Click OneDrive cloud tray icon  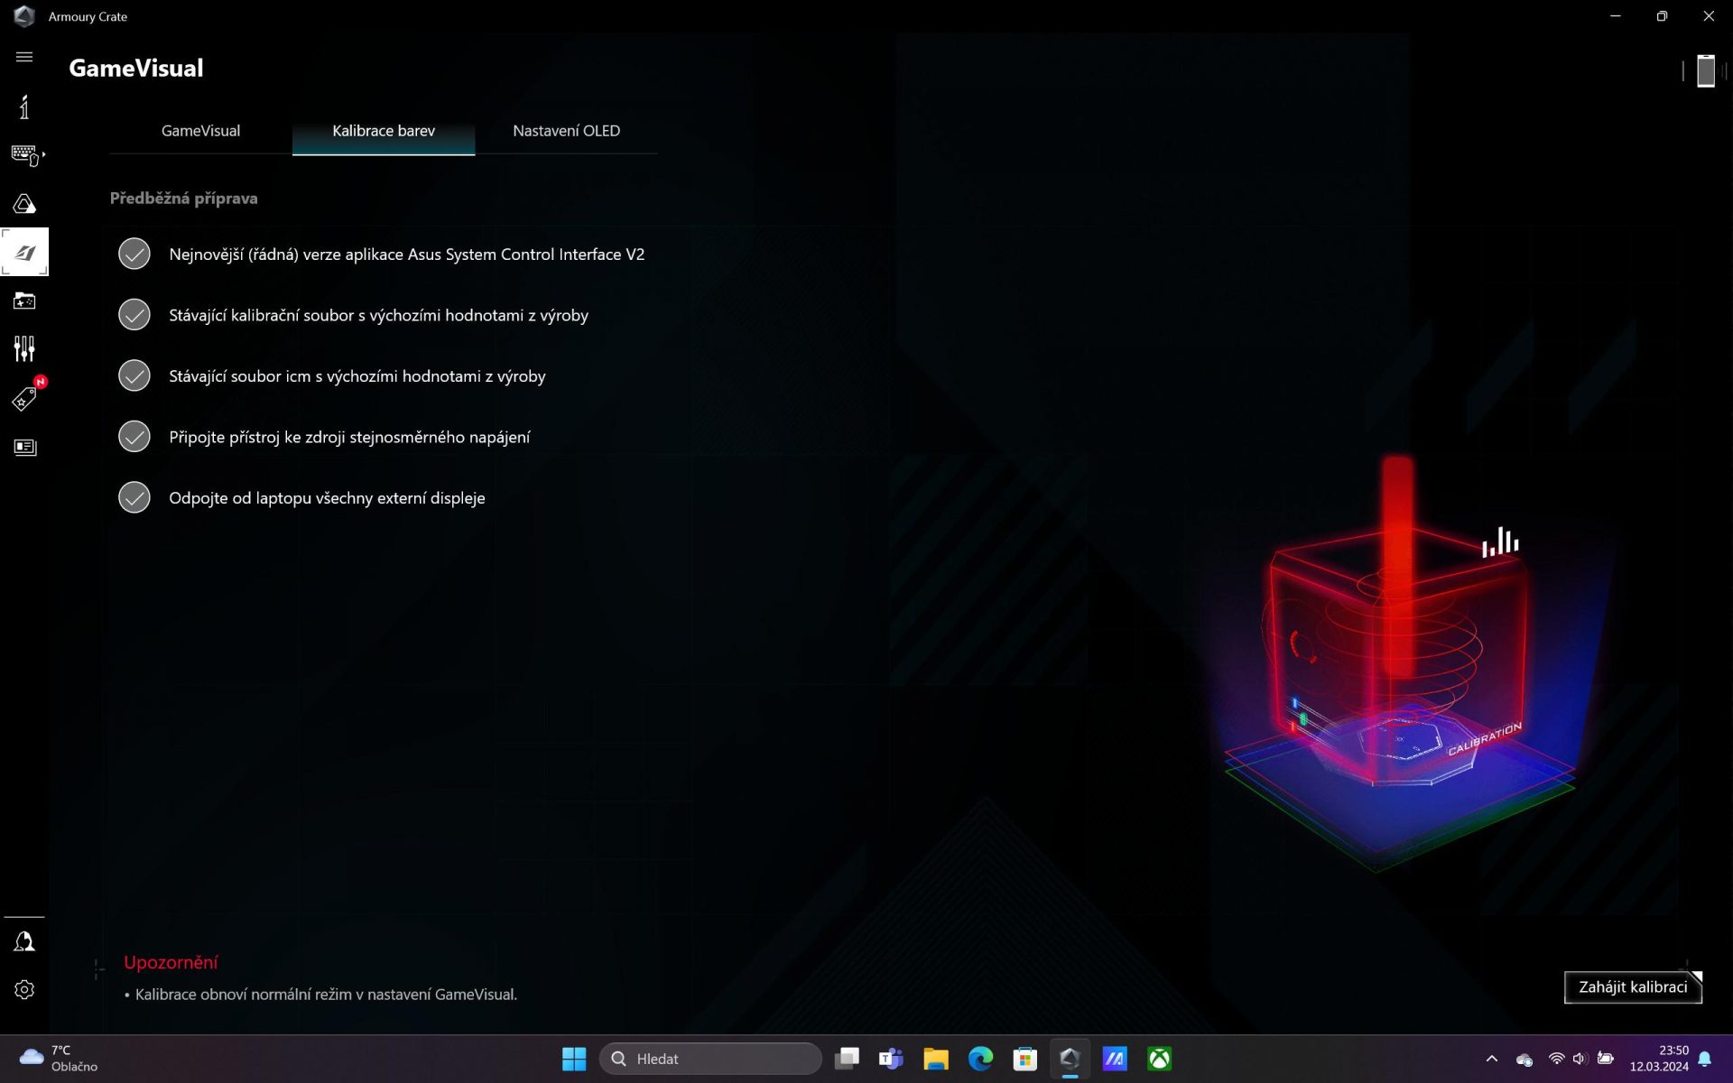(1524, 1060)
